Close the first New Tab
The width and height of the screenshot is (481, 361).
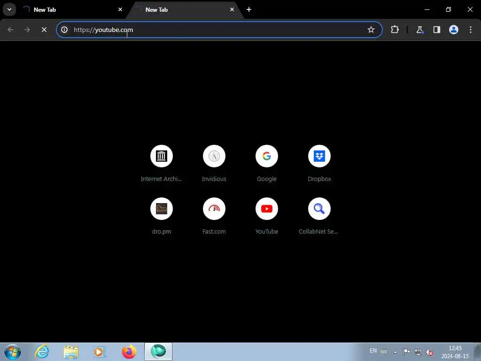click(120, 9)
